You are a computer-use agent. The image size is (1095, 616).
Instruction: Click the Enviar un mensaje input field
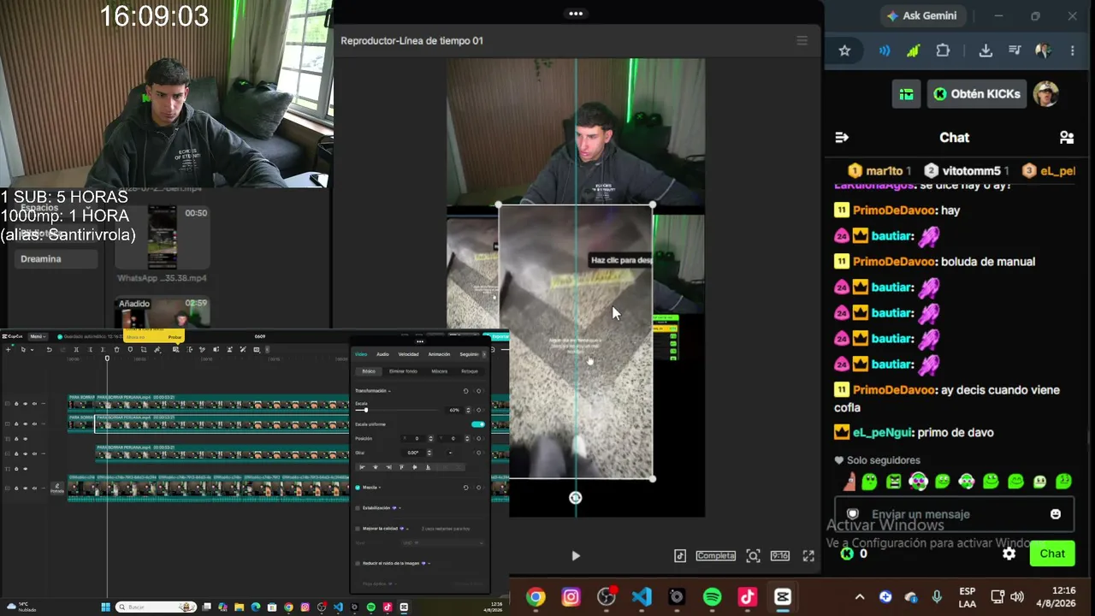pos(956,514)
